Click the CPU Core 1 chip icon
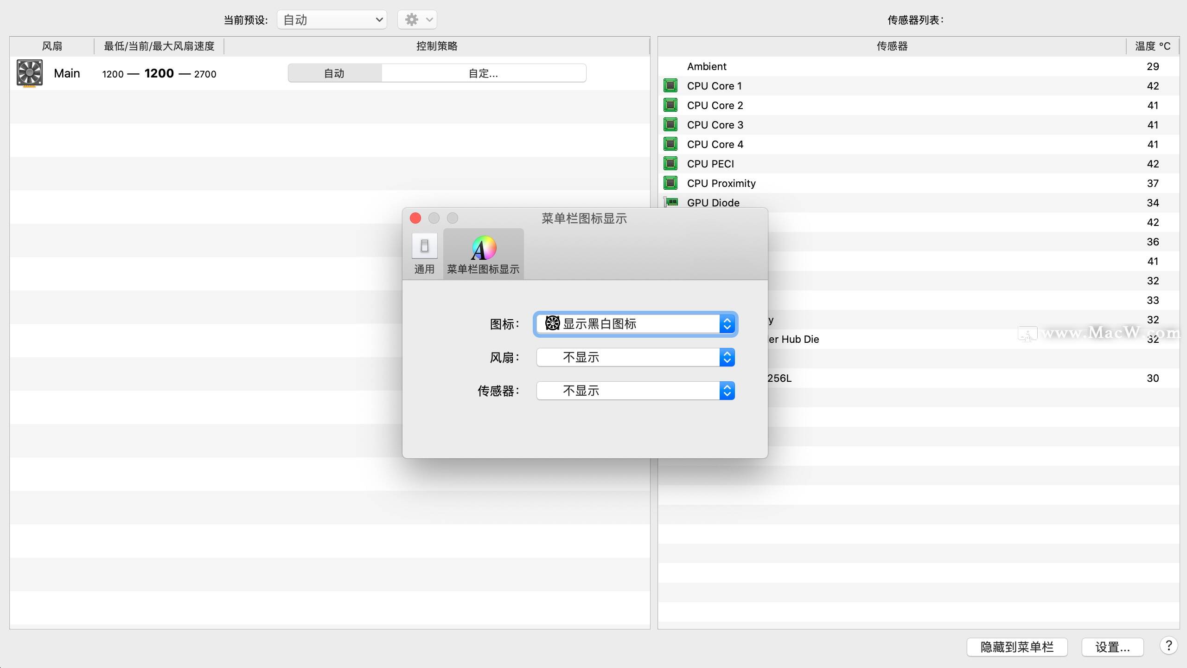 click(x=670, y=86)
